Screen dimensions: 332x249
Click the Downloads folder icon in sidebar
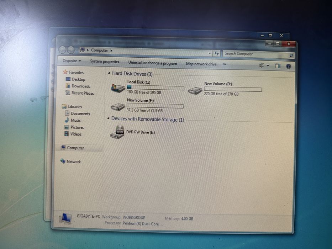coord(68,86)
